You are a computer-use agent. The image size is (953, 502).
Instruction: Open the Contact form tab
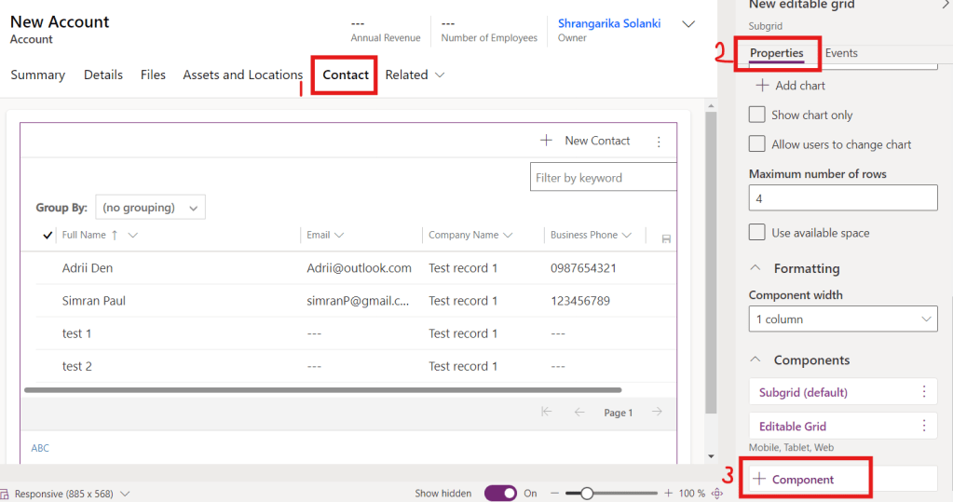(x=346, y=75)
